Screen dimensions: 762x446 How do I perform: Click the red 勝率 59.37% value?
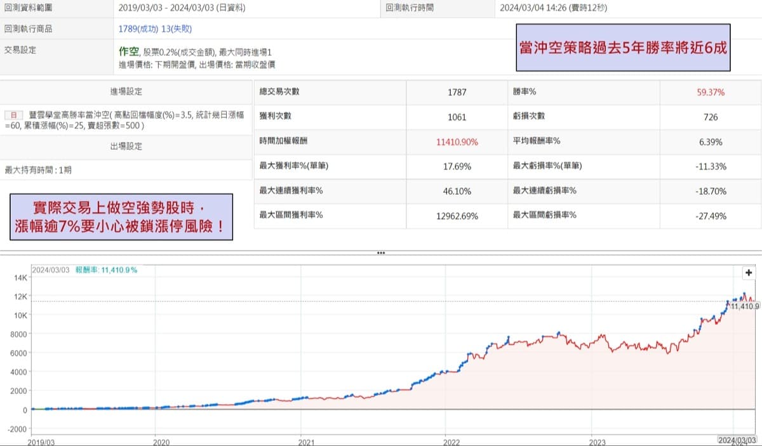tap(711, 92)
